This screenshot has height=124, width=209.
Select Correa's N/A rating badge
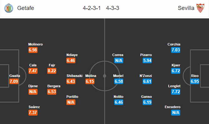click(119, 60)
